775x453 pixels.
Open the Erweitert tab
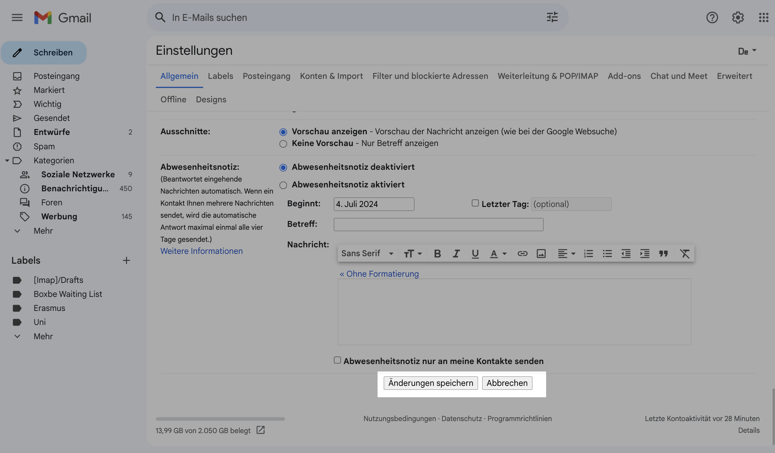point(734,76)
